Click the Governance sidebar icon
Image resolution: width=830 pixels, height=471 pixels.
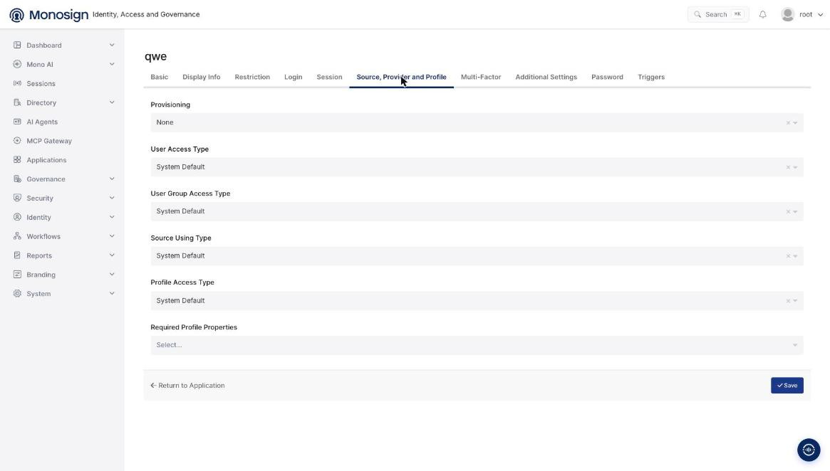18,179
